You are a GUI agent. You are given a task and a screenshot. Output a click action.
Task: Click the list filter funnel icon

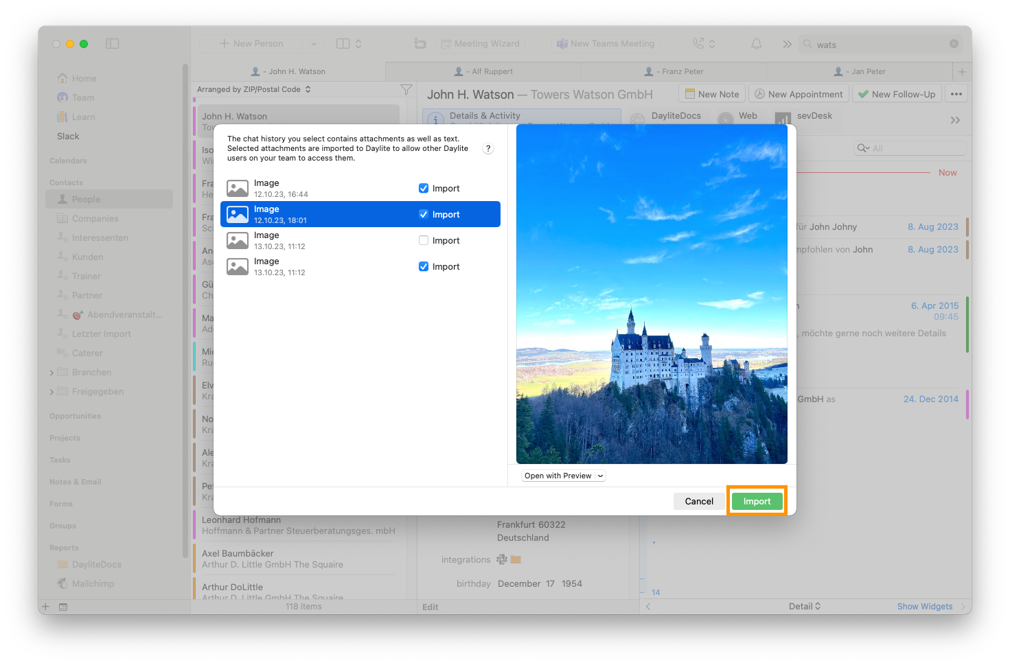point(406,90)
